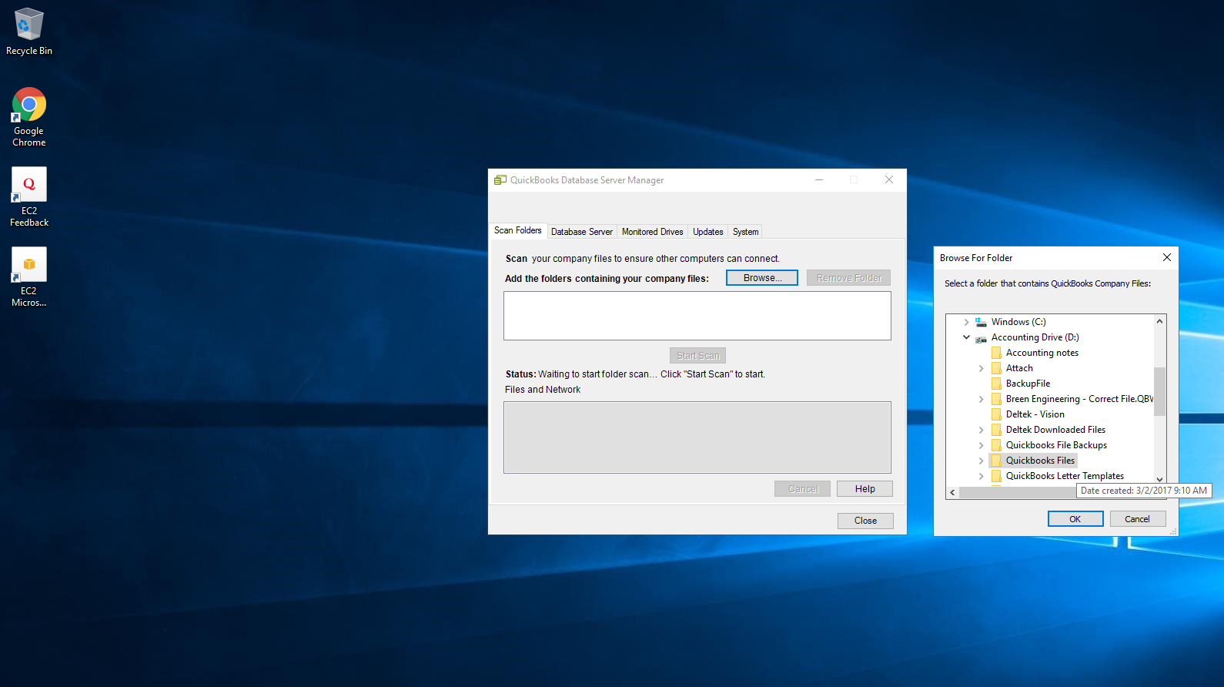The height and width of the screenshot is (687, 1224).
Task: Select the Deltek Downloaded Files row
Action: click(x=1055, y=430)
